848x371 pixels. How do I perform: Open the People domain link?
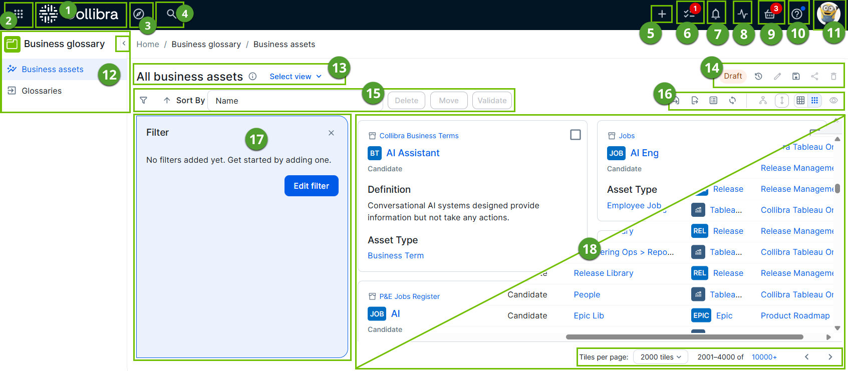pyautogui.click(x=587, y=294)
